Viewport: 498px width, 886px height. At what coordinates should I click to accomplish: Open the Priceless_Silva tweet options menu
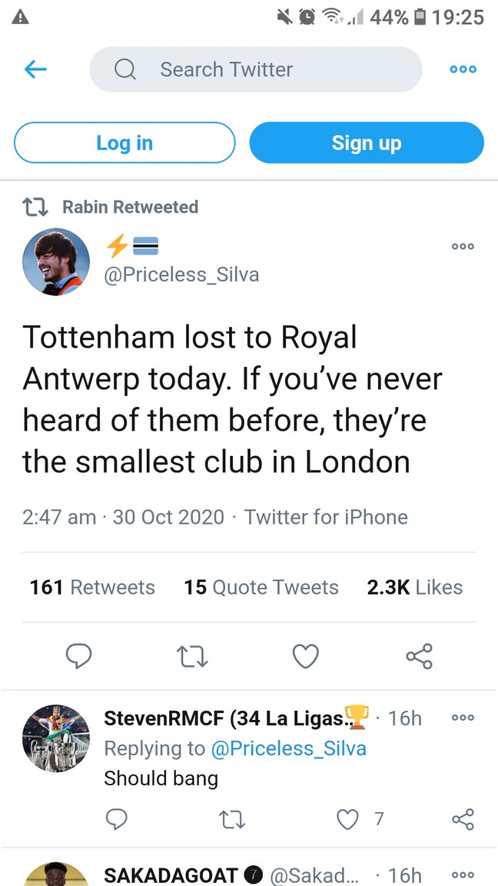tap(463, 247)
